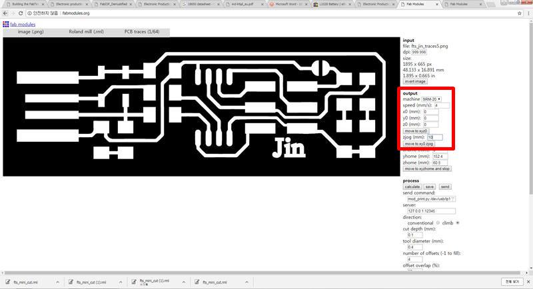Click the yhome (mm) input field
This screenshot has width=533, height=289.
(440, 156)
